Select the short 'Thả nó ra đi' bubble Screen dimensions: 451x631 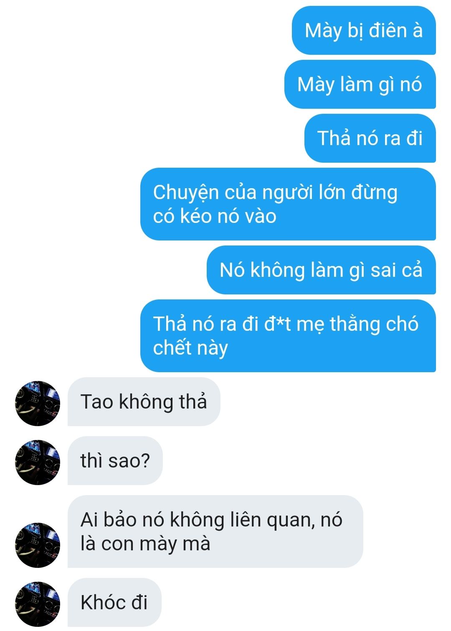pos(370,138)
